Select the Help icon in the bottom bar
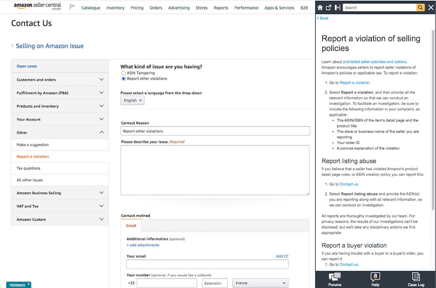436x288 pixels. pos(375,278)
